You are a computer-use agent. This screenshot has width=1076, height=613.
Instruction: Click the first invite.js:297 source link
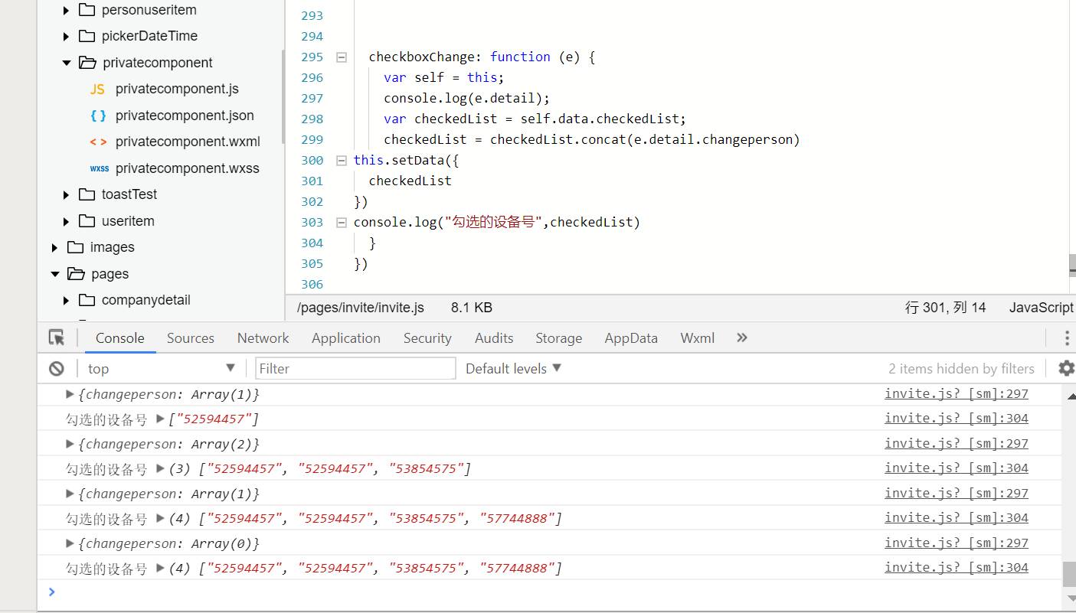[x=956, y=393]
